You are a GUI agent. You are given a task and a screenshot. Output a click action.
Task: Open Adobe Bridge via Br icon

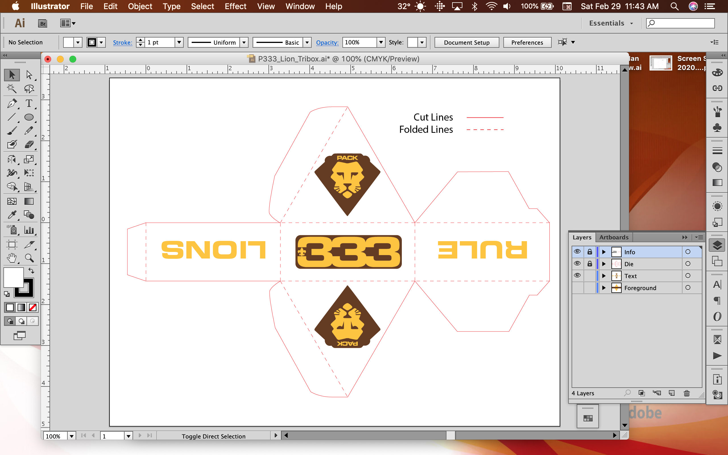43,23
